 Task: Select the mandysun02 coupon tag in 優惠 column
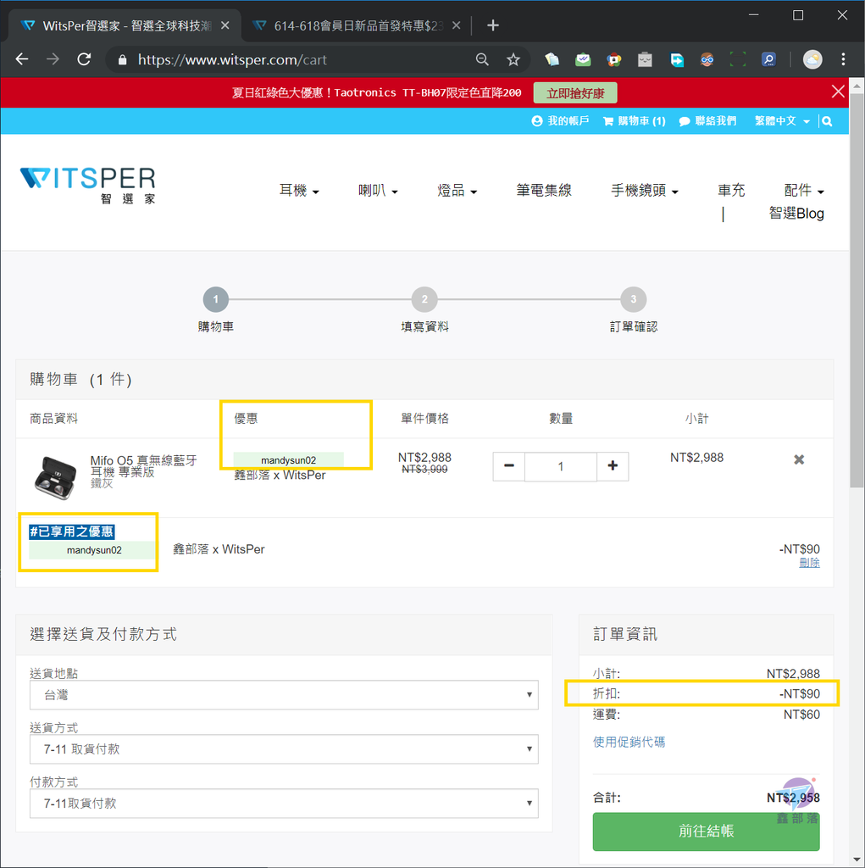tap(288, 460)
